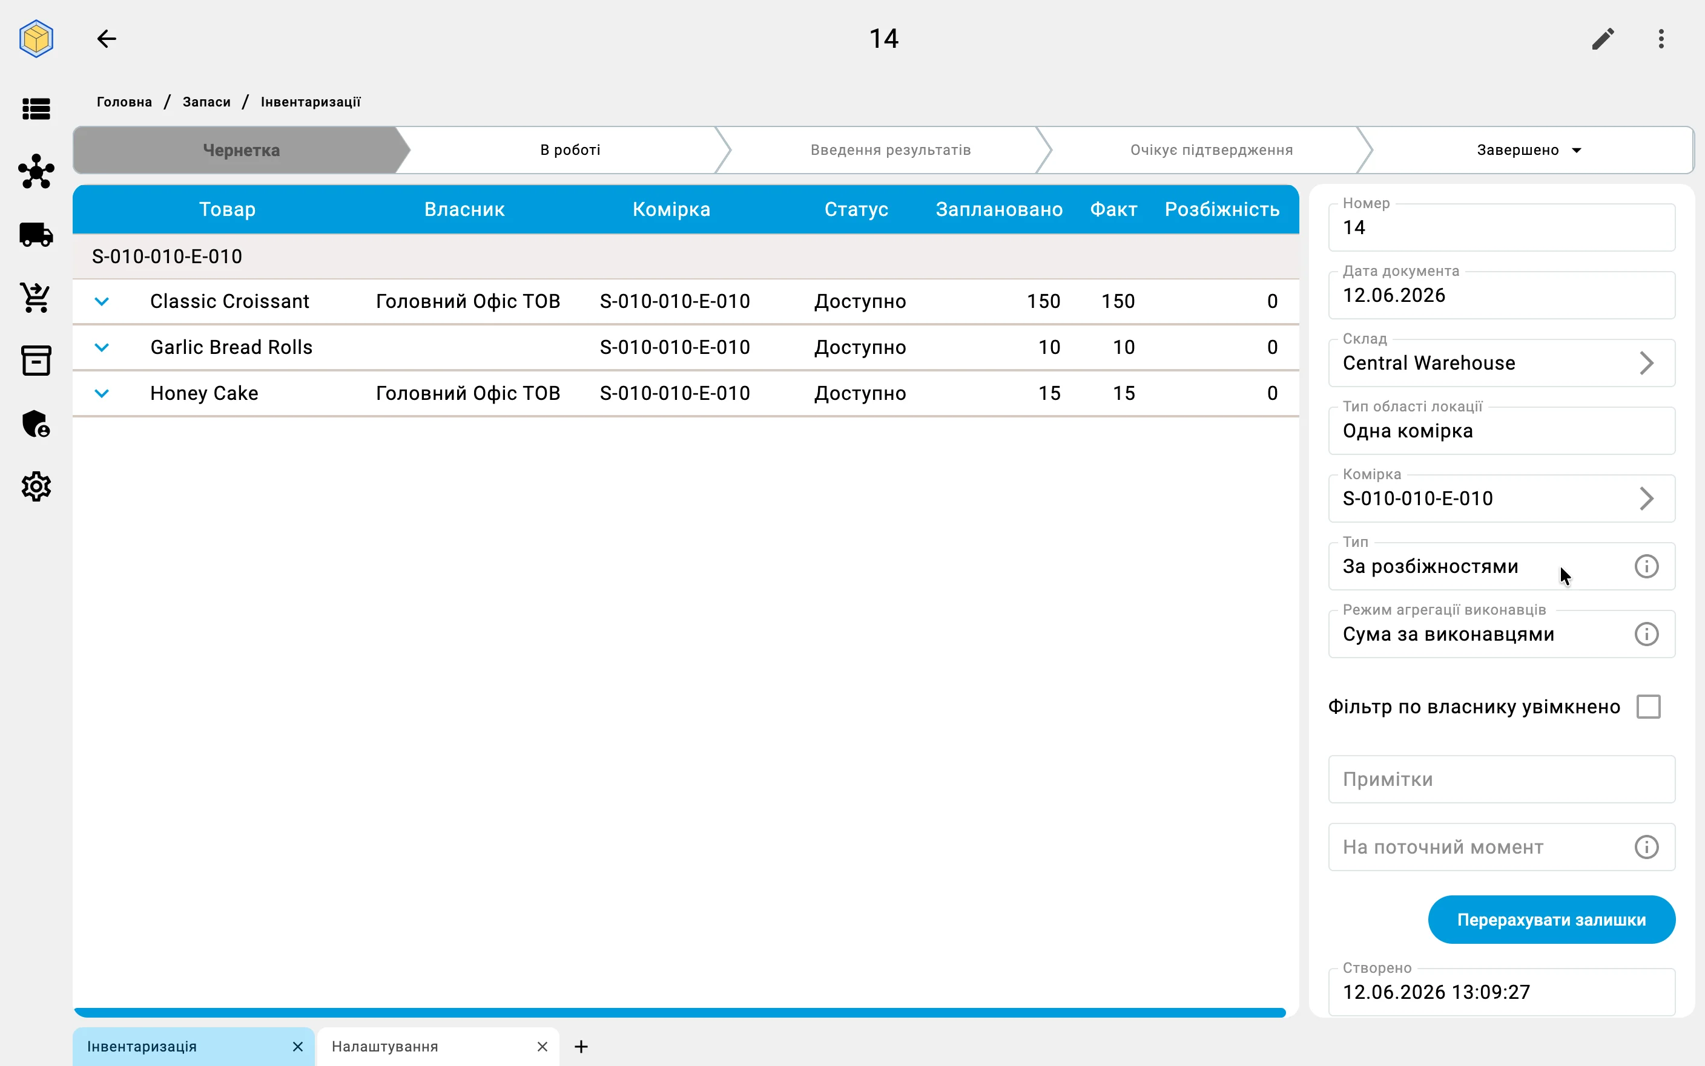
Task: Click the S-010-010-E-010 group row
Action: [685, 257]
